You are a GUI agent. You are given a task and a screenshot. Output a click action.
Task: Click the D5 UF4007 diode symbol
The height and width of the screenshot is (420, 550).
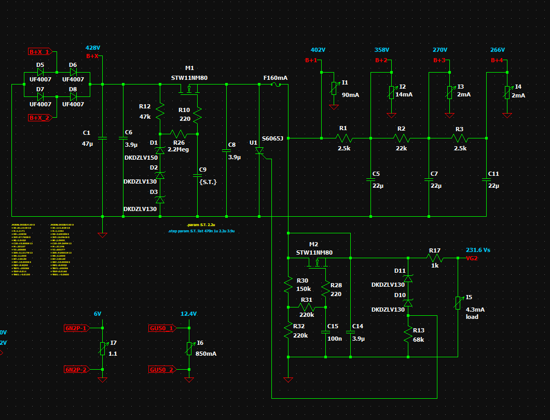(x=40, y=73)
